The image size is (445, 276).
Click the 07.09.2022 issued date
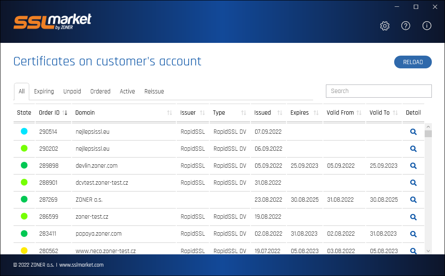click(268, 132)
